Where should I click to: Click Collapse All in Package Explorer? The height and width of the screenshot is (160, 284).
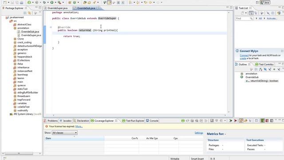coord(25,13)
